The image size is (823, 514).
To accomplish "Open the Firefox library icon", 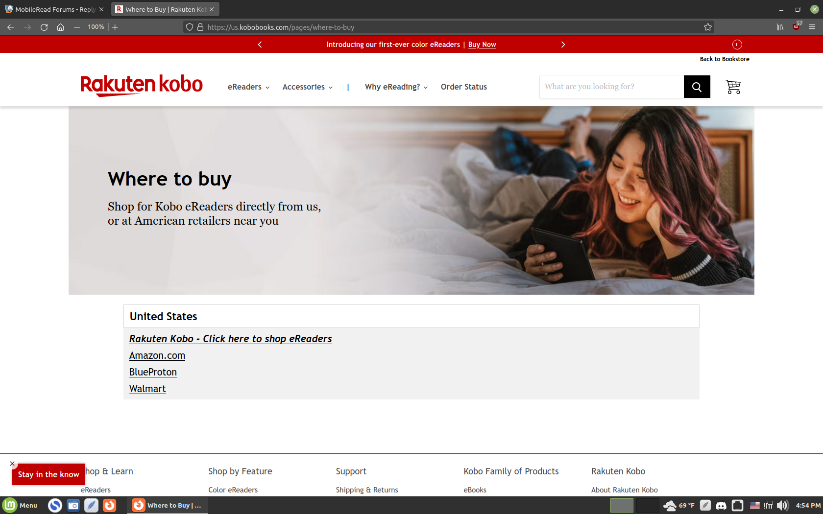I will [x=780, y=27].
